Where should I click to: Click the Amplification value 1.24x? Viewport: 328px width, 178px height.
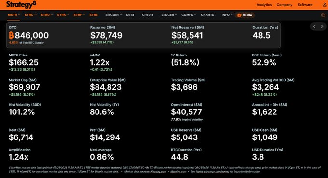[18, 157]
